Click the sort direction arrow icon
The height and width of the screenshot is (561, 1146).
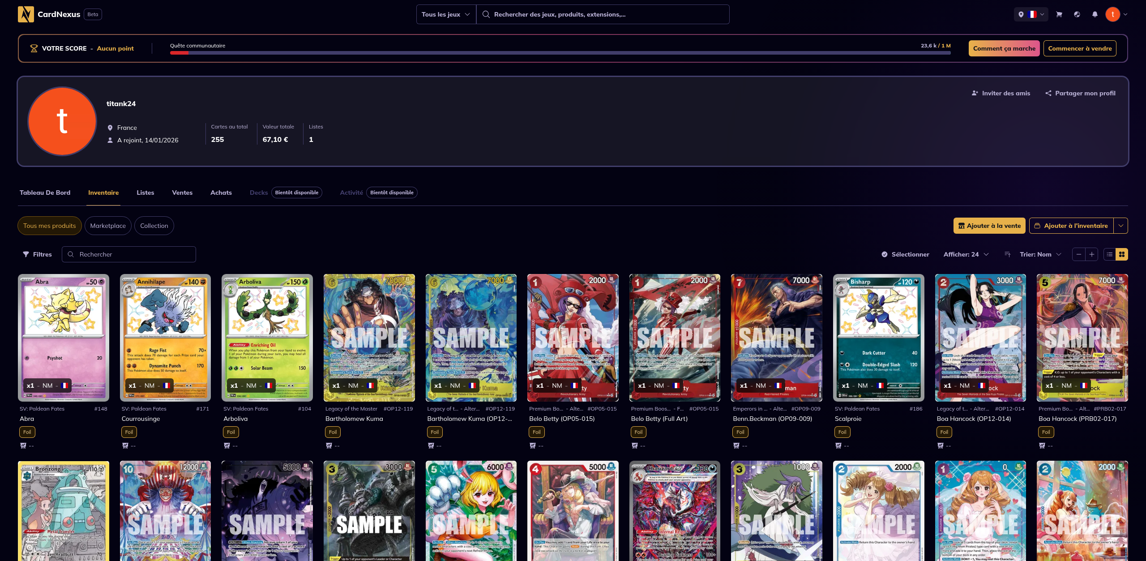click(x=1007, y=254)
